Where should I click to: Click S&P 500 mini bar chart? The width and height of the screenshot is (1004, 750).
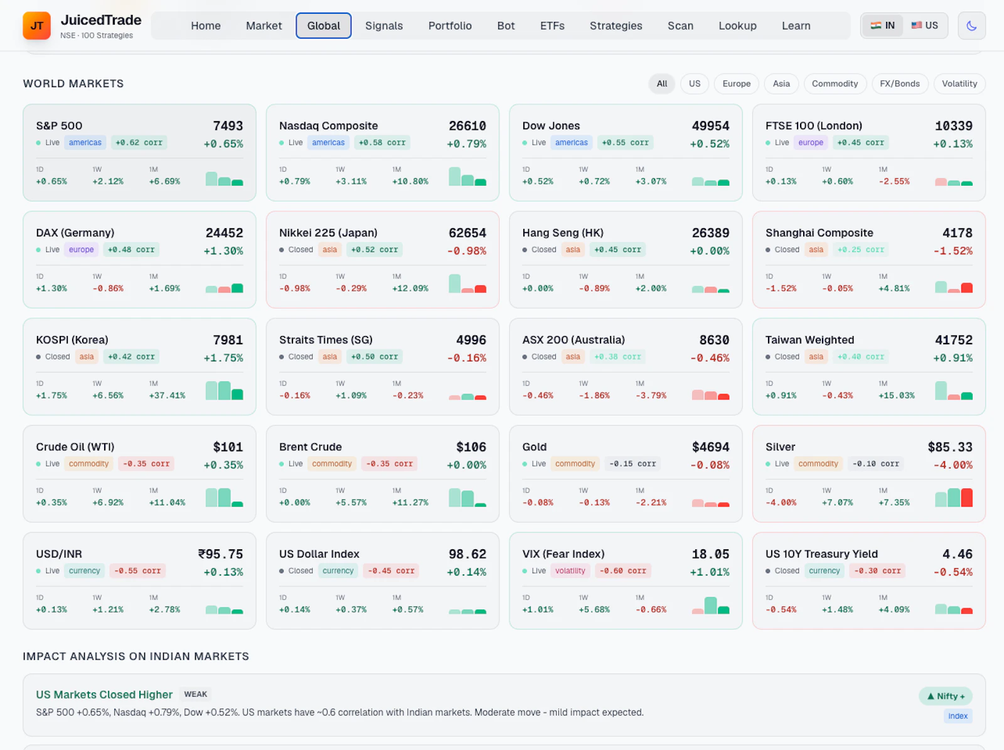(x=224, y=179)
